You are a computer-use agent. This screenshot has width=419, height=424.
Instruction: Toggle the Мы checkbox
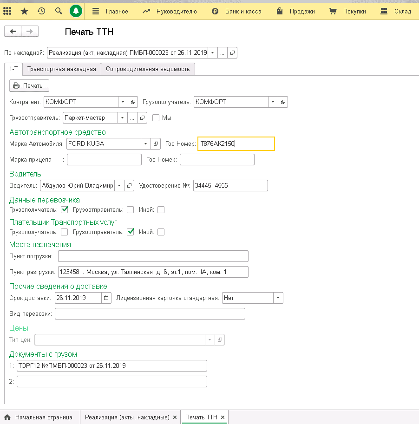click(x=156, y=118)
